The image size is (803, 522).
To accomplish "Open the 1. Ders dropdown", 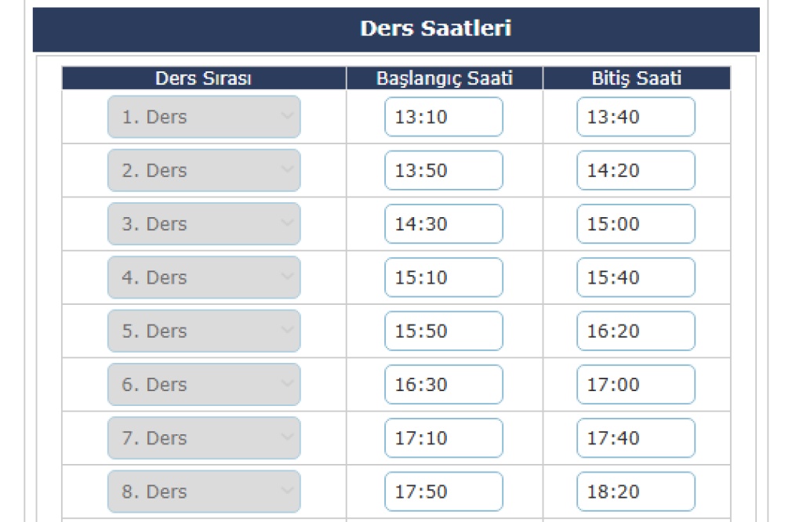I will click(x=204, y=117).
